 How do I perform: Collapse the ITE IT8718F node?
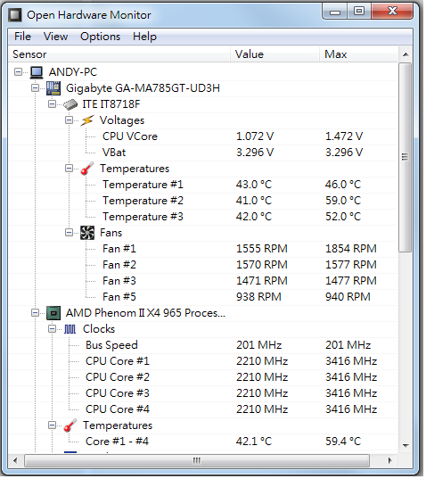53,104
